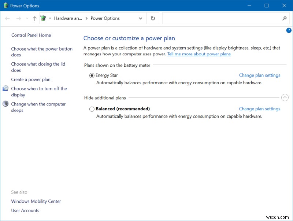Viewport: 293px width, 221px height.
Task: Go up one level with Up arrow
Action: click(x=34, y=18)
